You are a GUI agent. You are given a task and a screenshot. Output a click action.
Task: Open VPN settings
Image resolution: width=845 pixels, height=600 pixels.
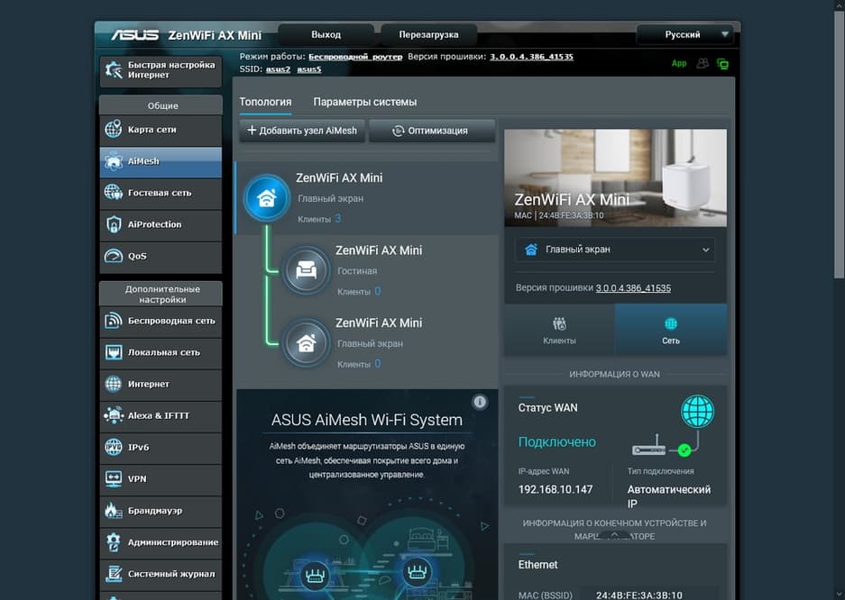tap(161, 479)
